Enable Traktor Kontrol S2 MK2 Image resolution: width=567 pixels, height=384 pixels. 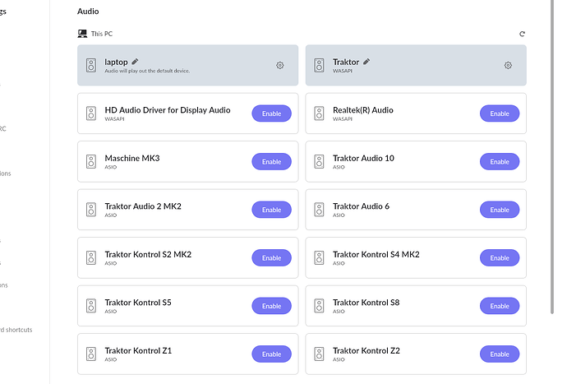coord(271,258)
